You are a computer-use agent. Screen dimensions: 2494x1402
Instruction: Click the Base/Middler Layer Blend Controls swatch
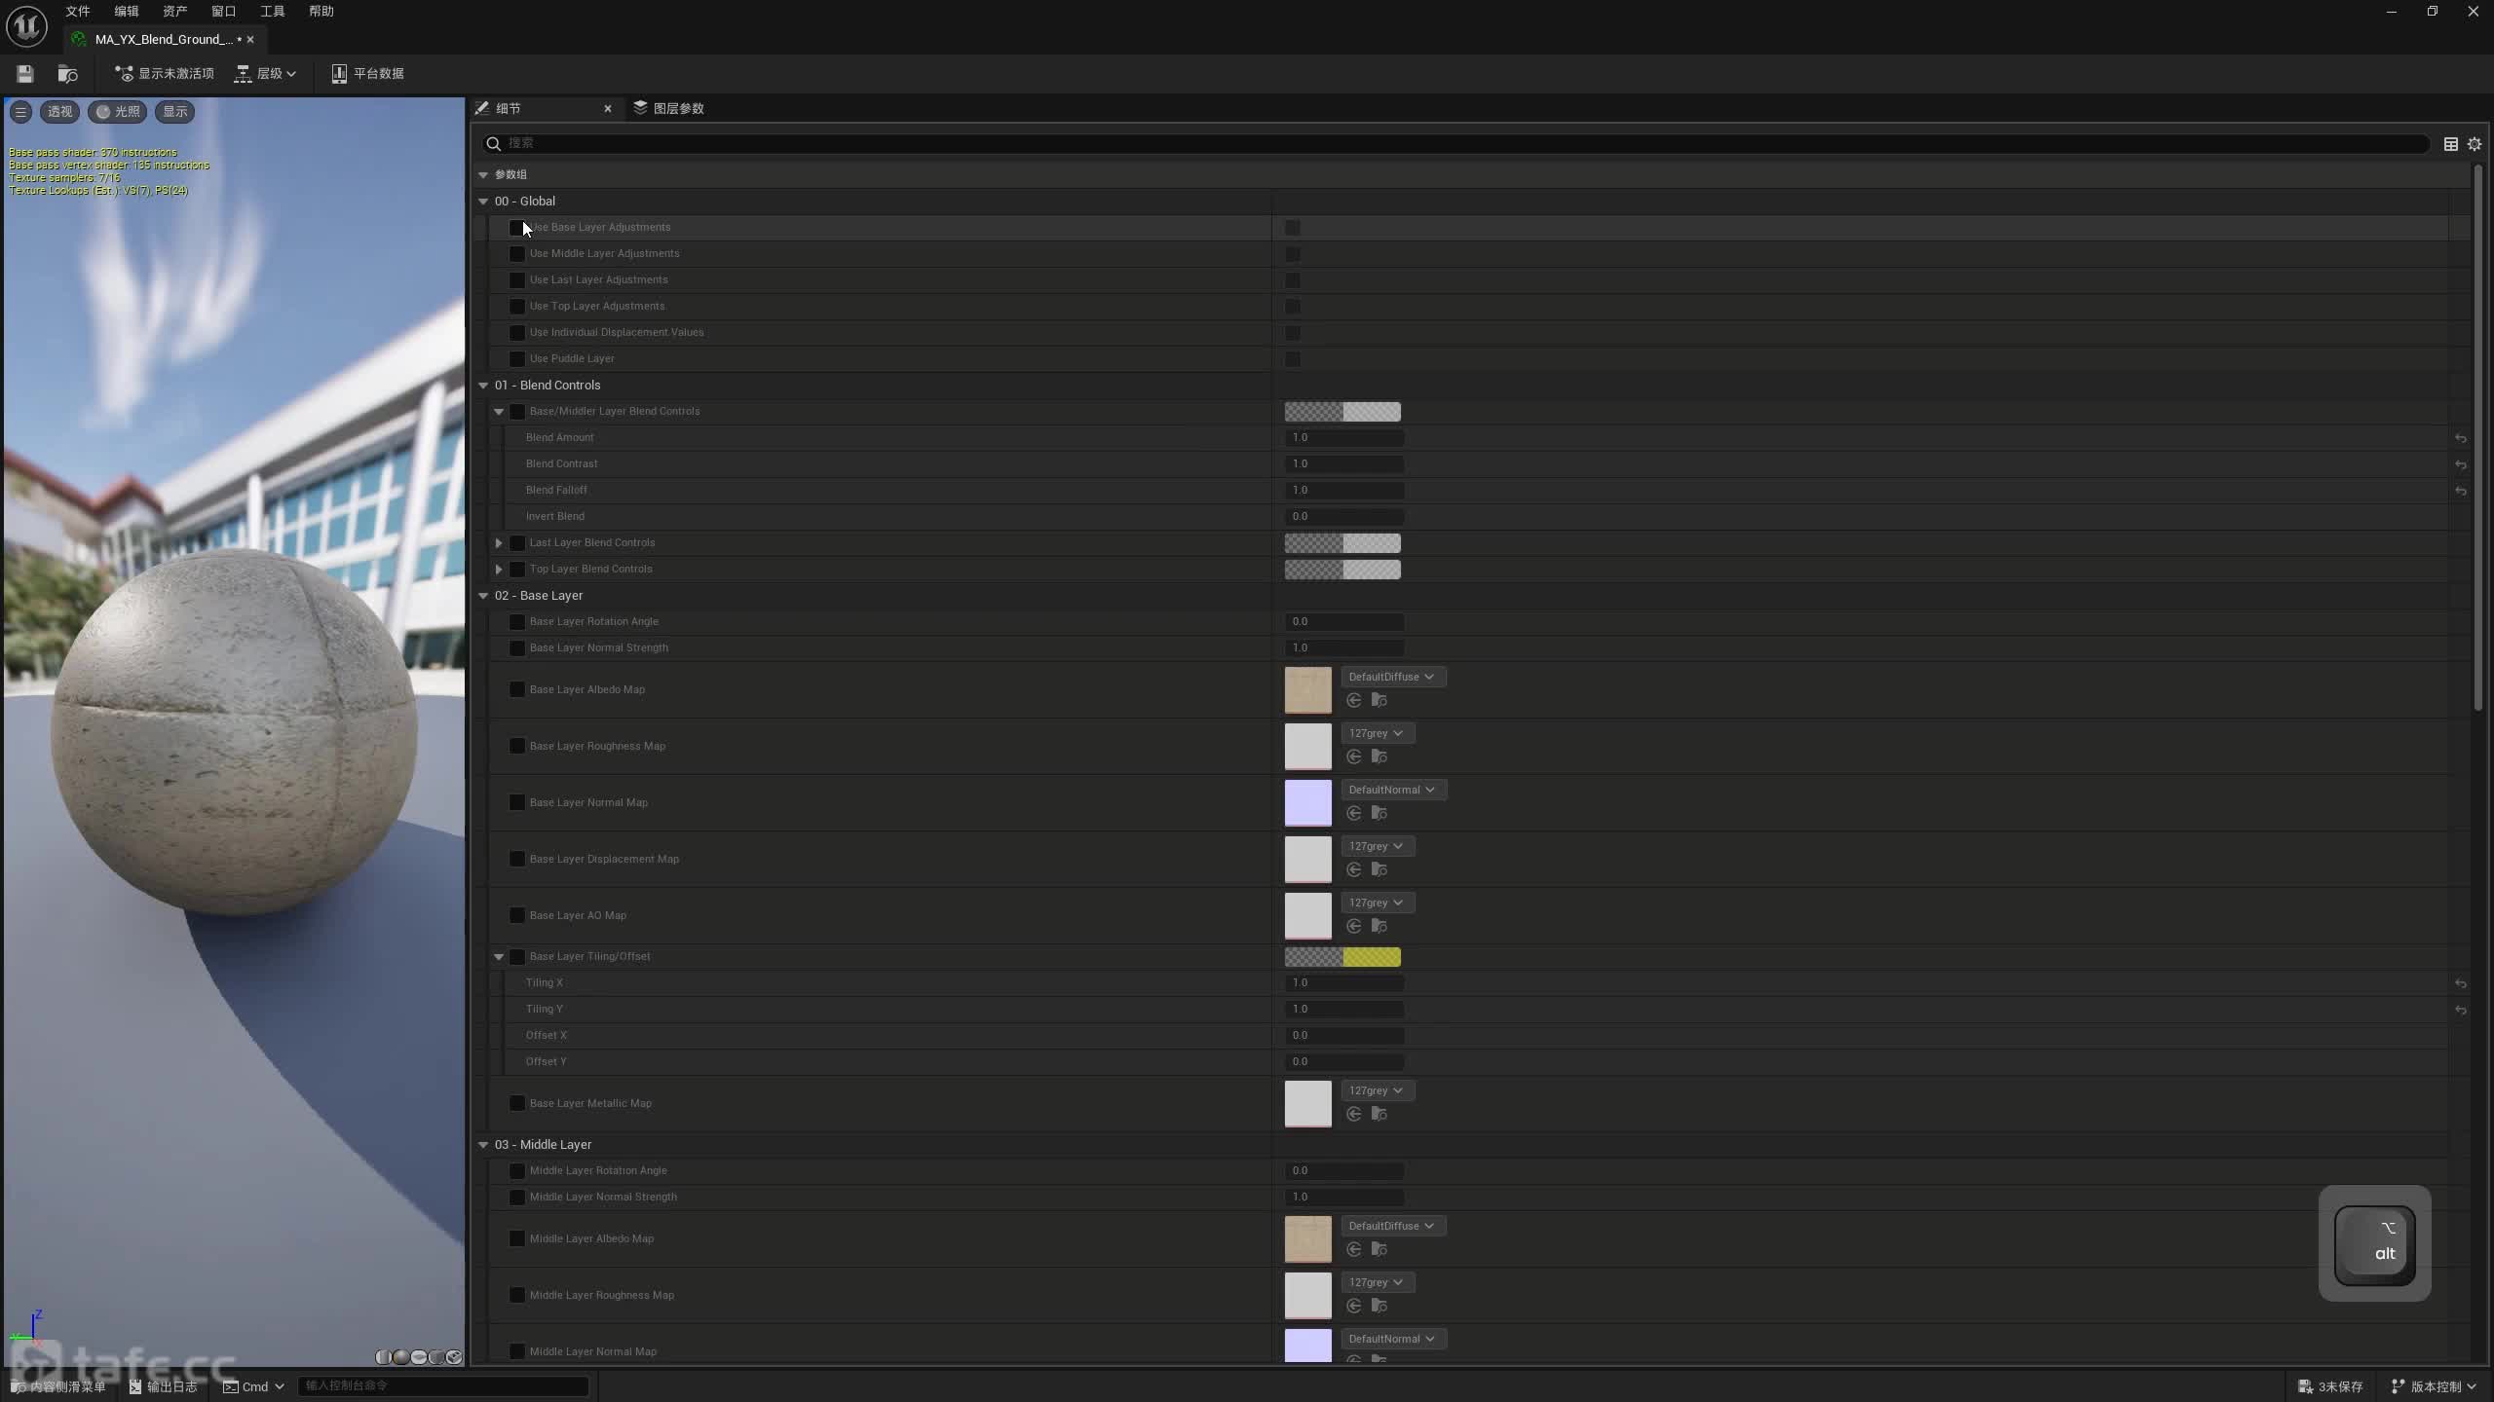1342,413
